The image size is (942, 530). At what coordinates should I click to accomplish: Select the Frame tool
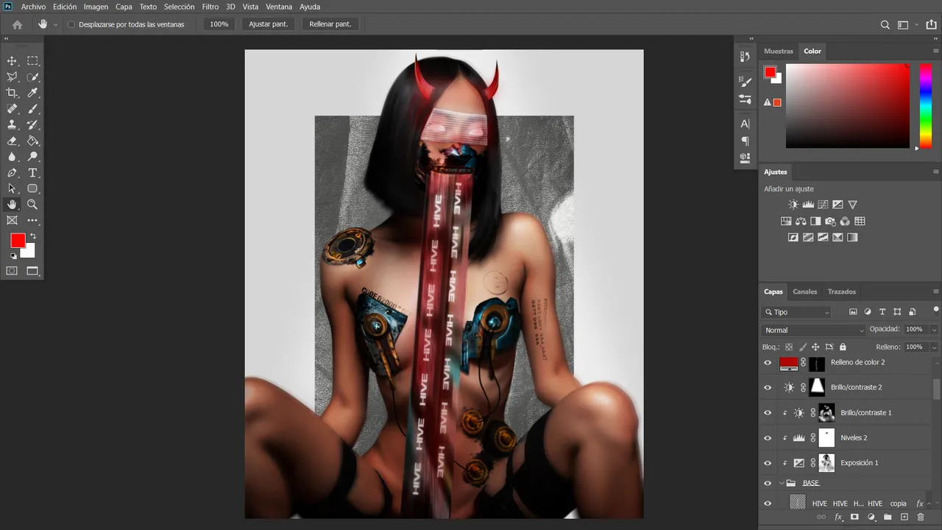pos(12,220)
